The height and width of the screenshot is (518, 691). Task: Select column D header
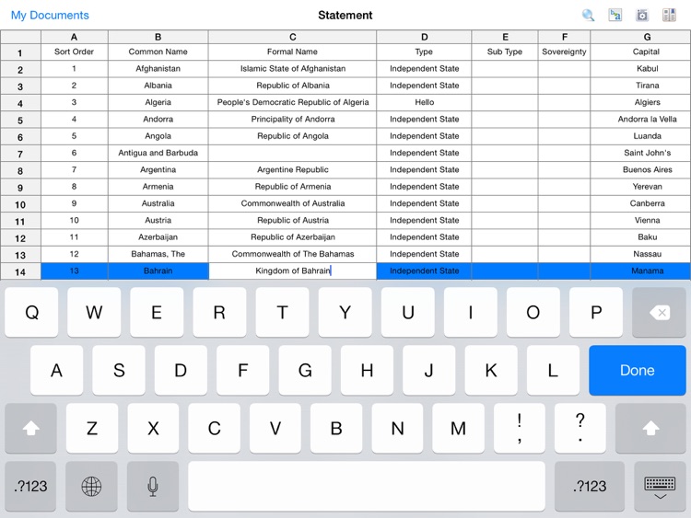(x=424, y=37)
